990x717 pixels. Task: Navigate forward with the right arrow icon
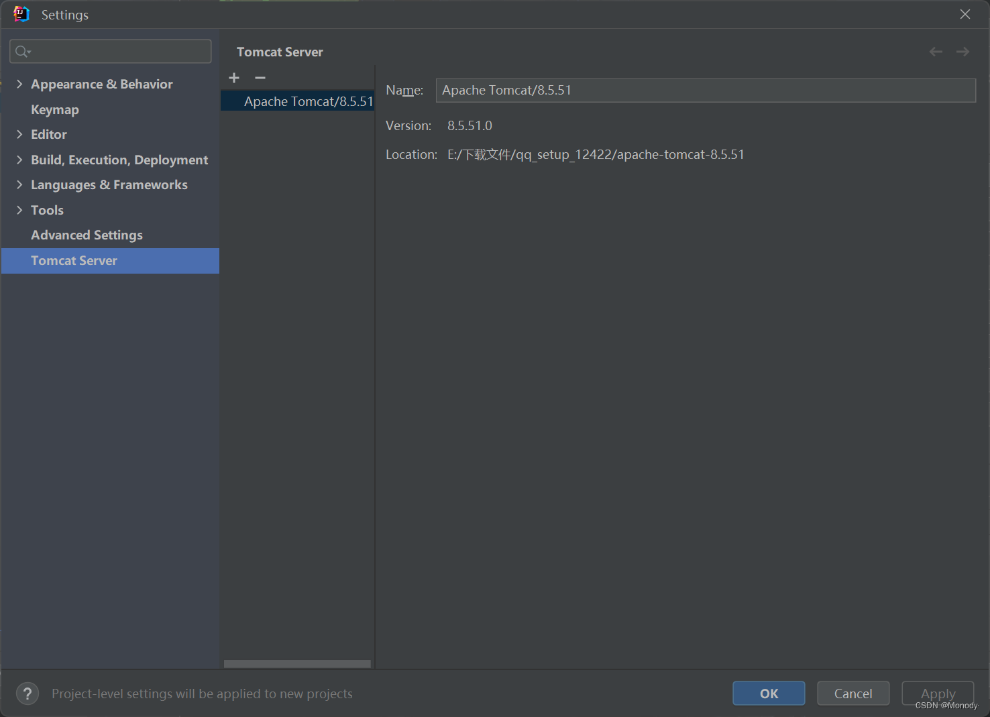pyautogui.click(x=963, y=52)
